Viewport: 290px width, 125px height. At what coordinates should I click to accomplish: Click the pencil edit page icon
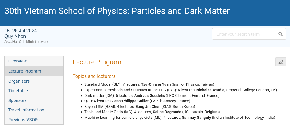point(281,62)
